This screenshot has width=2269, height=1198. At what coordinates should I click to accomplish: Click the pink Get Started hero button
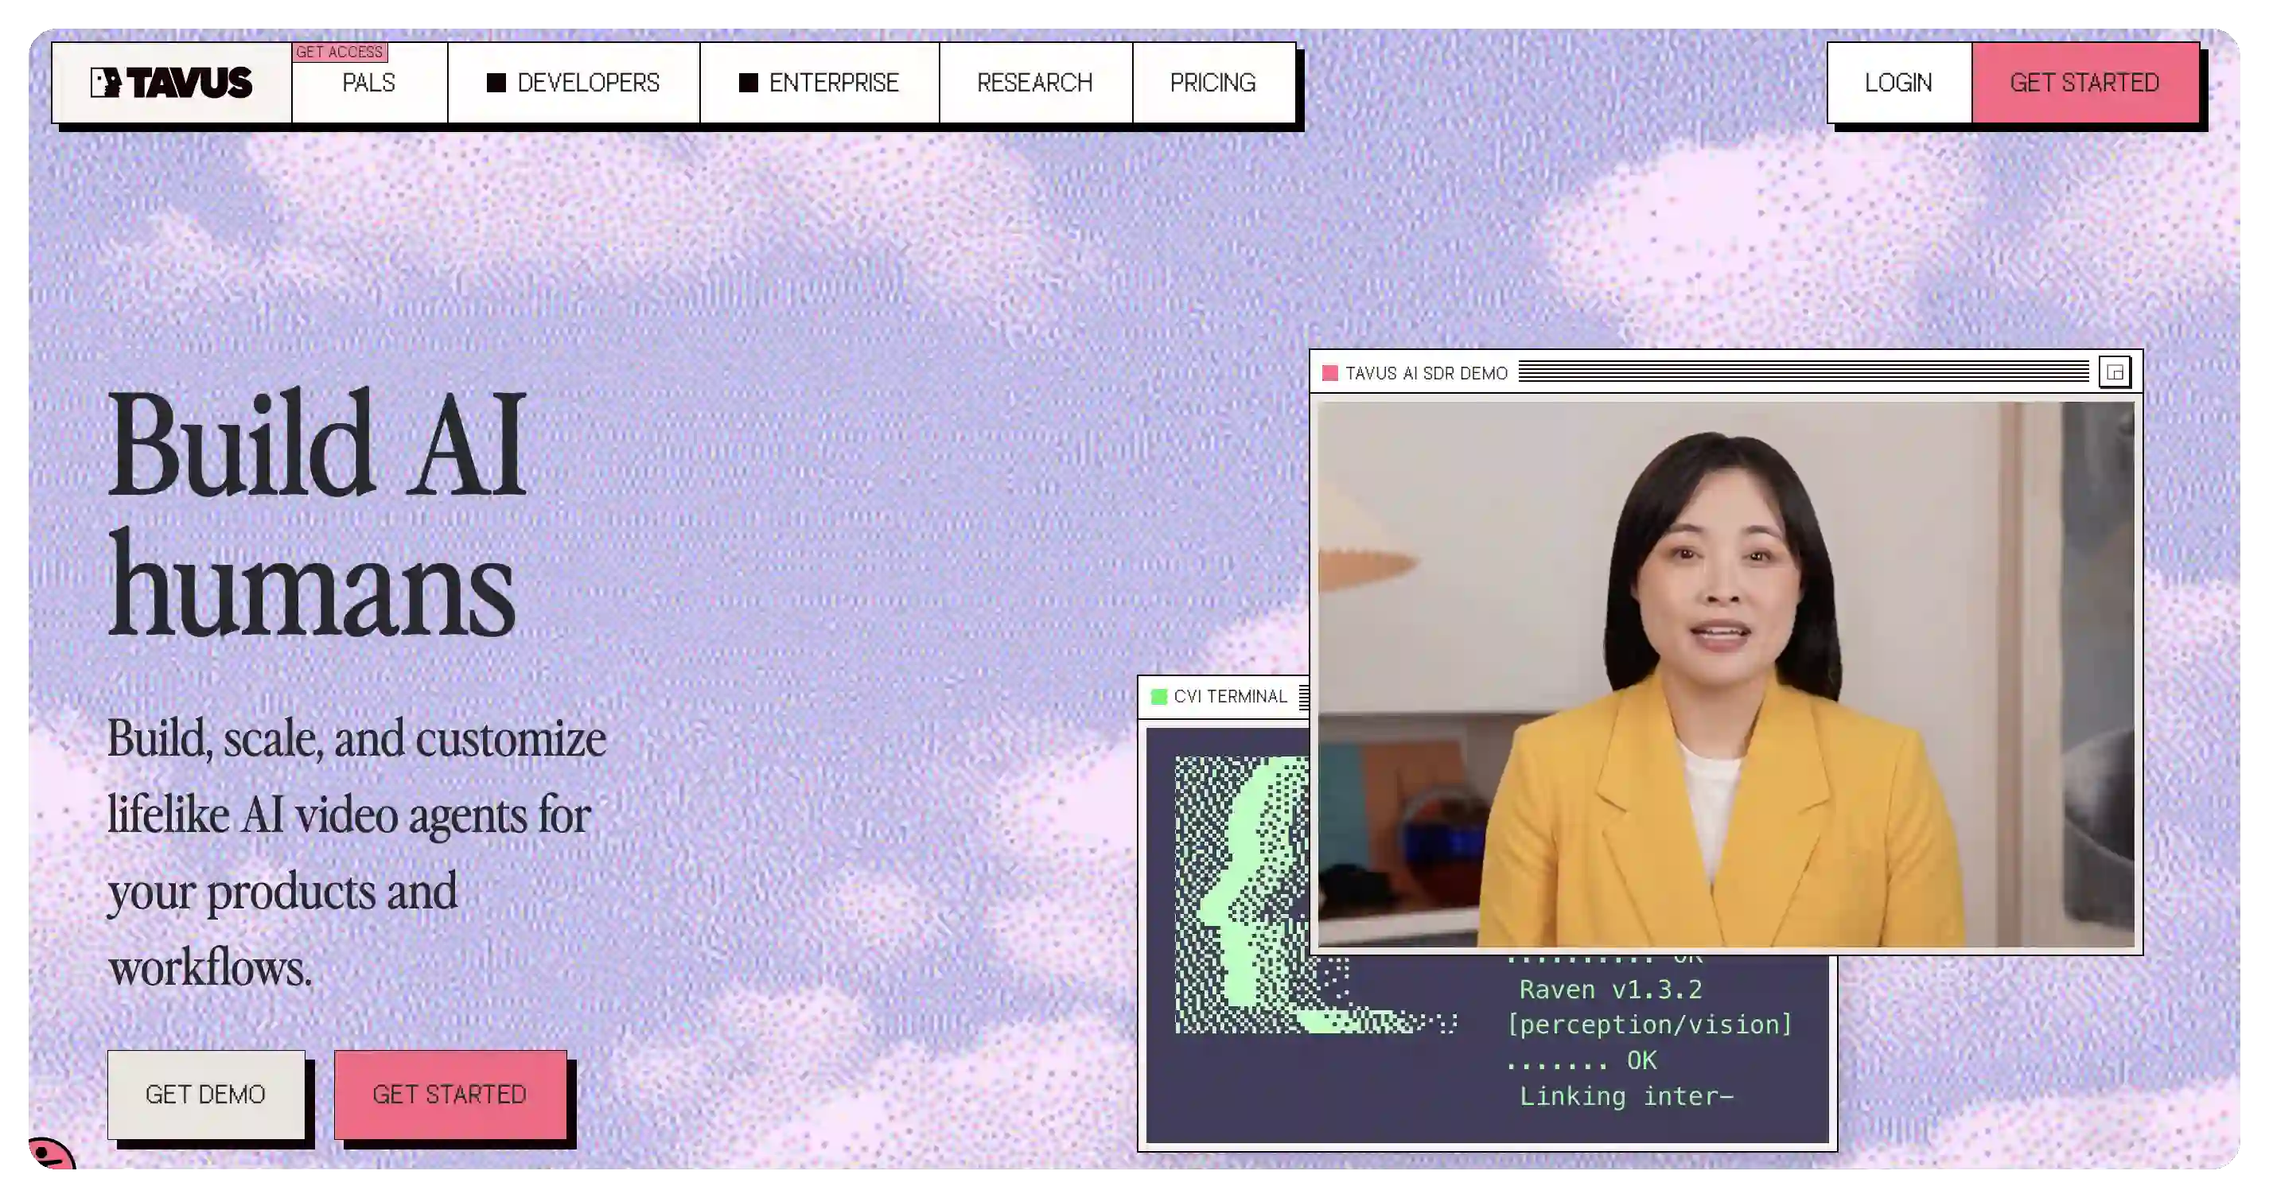pos(450,1094)
